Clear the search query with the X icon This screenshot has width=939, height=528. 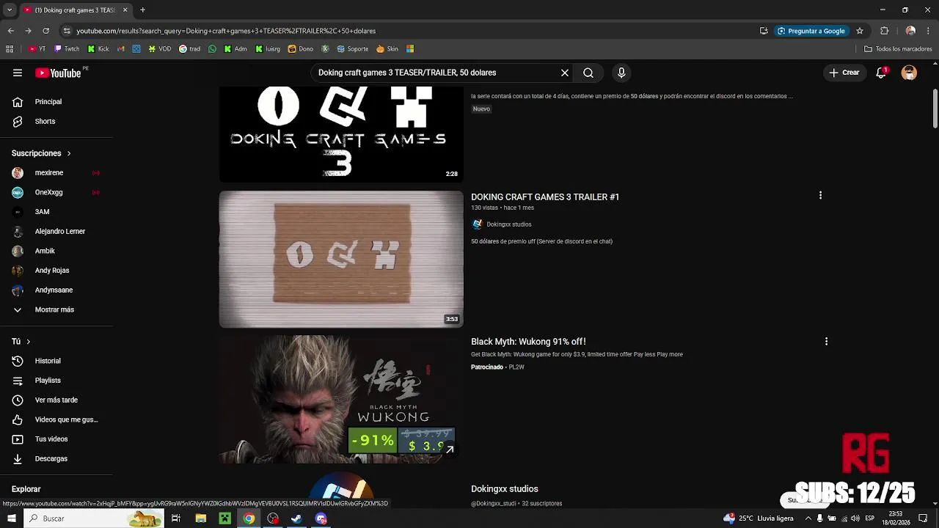(x=565, y=73)
